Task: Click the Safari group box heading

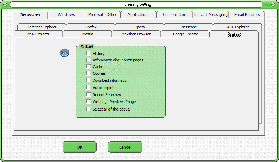Action: tap(86, 47)
